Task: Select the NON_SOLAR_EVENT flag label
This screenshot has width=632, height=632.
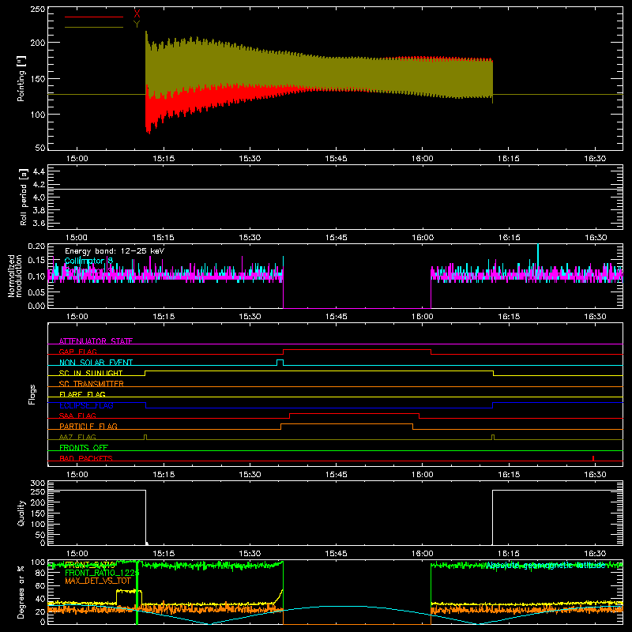Action: coord(96,363)
